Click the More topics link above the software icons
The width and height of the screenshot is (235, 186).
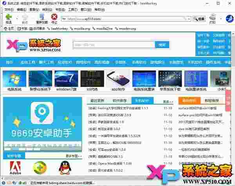74,156
